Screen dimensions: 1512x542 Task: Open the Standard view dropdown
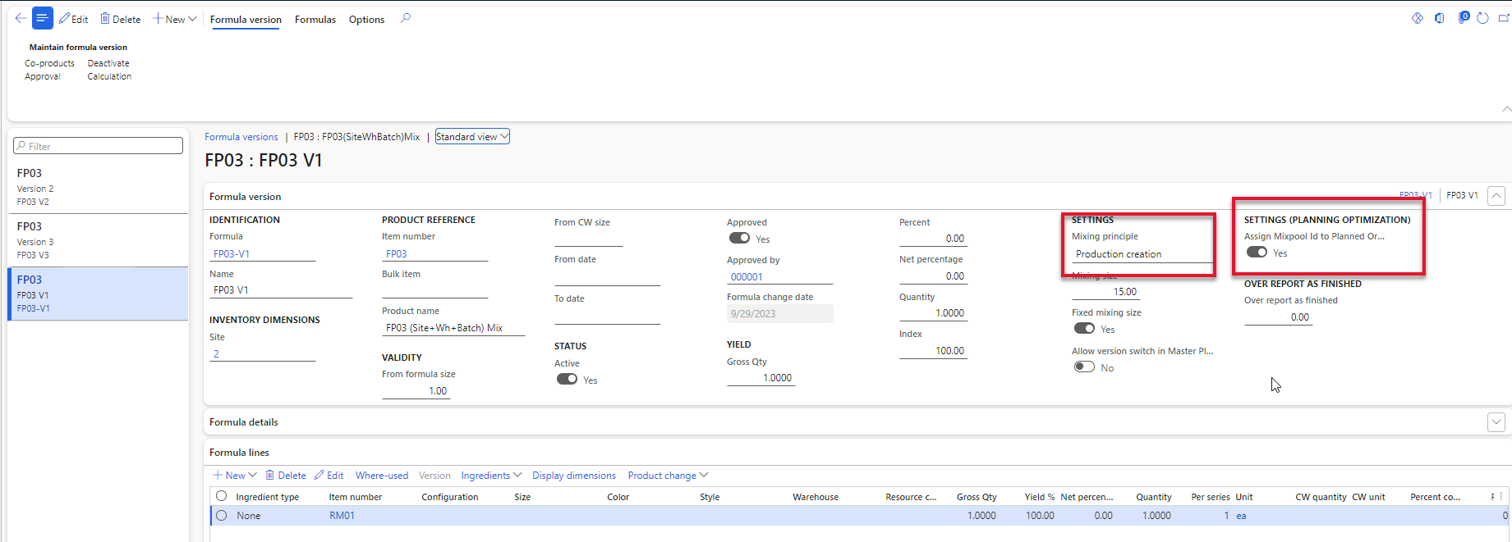point(472,137)
